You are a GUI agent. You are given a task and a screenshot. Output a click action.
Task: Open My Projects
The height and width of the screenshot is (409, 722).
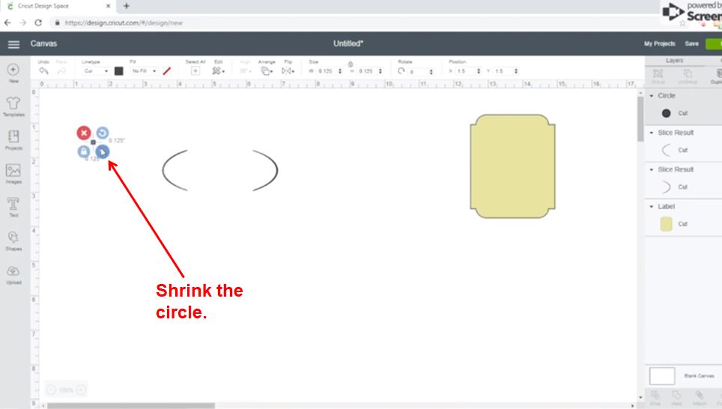659,43
